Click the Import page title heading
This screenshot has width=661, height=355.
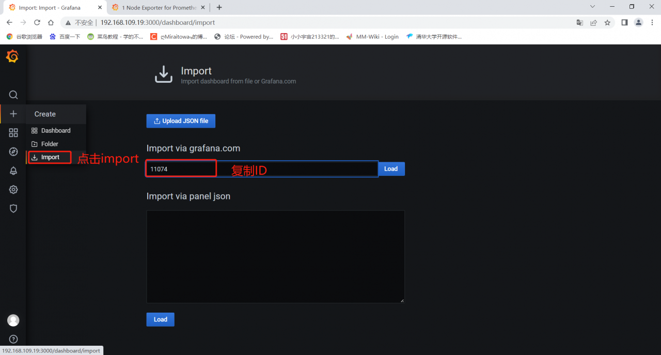(196, 71)
